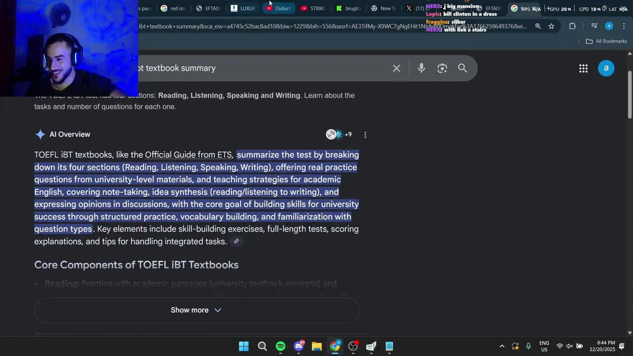This screenshot has height=356, width=633.
Task: Switch to the STRIKE YouTube tab
Action: pos(313,8)
